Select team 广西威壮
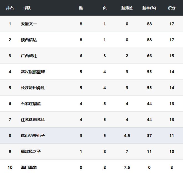183x175 pixels. 29,56
